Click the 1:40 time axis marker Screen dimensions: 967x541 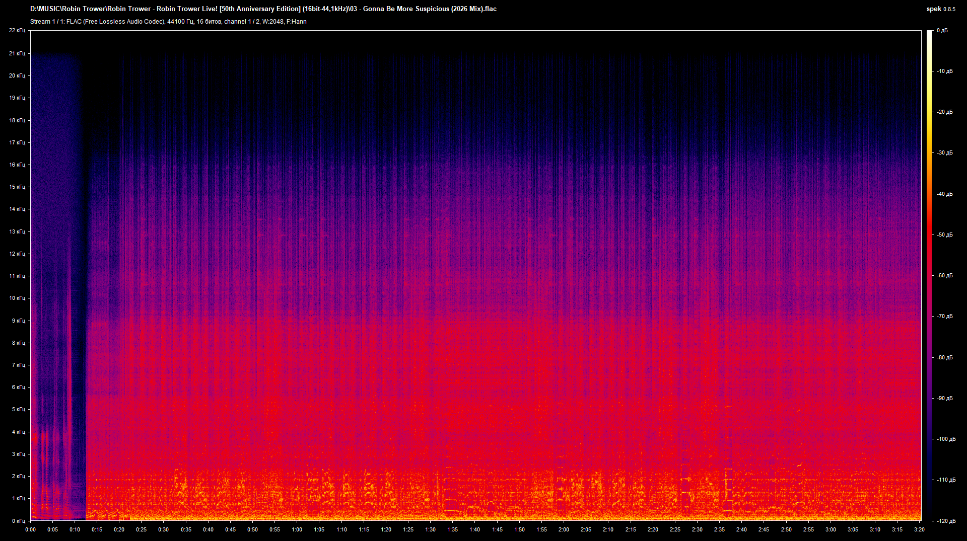tap(475, 529)
